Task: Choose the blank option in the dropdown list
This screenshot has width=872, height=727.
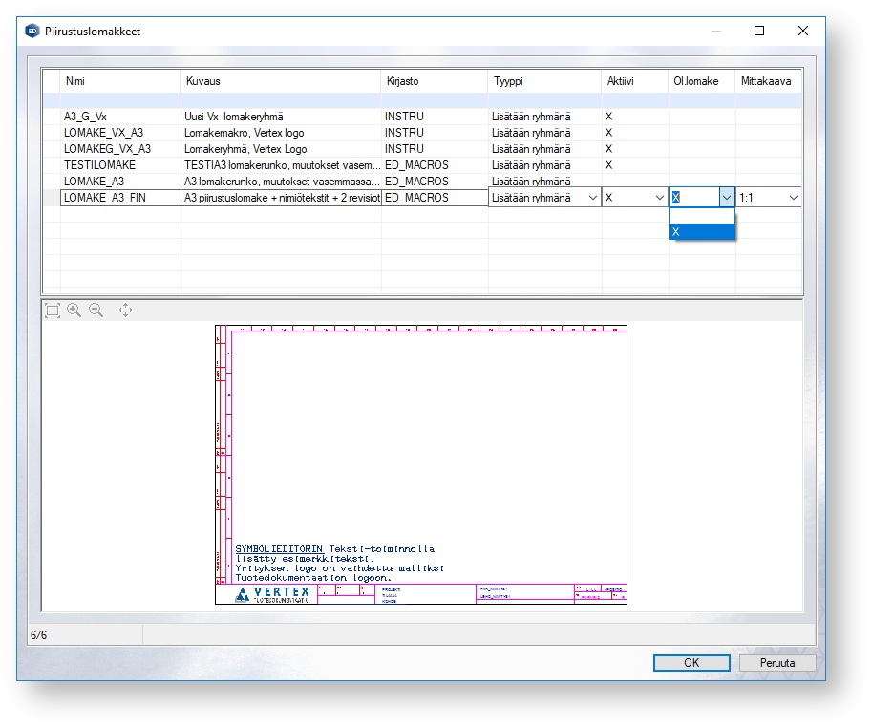Action: (702, 216)
